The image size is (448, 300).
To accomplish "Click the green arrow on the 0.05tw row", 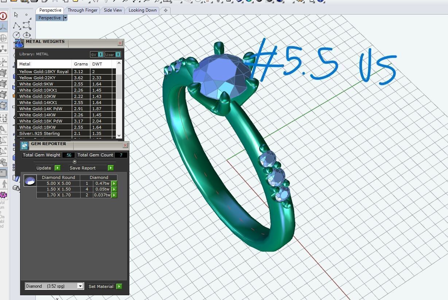I will [114, 189].
